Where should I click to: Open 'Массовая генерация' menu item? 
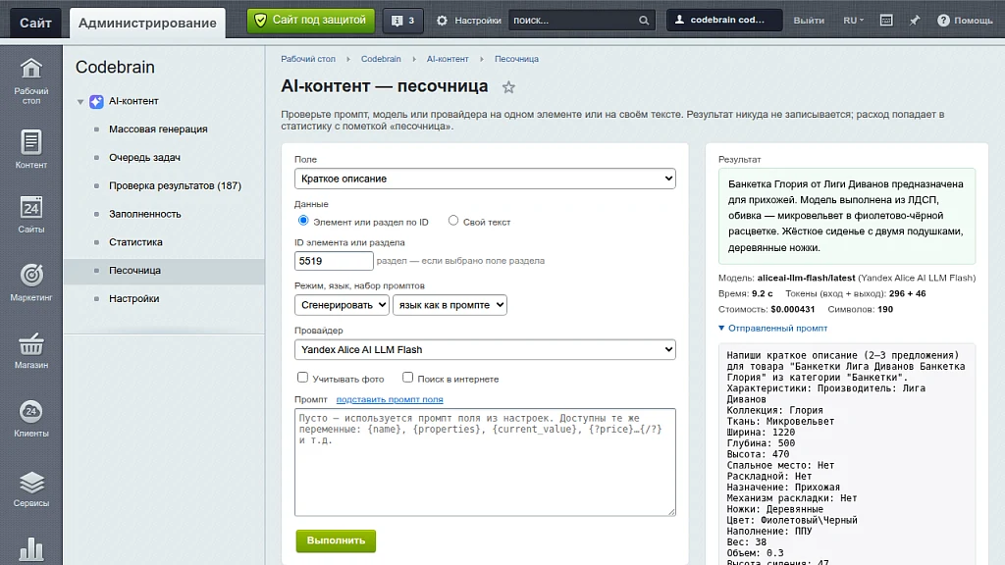pyautogui.click(x=158, y=129)
